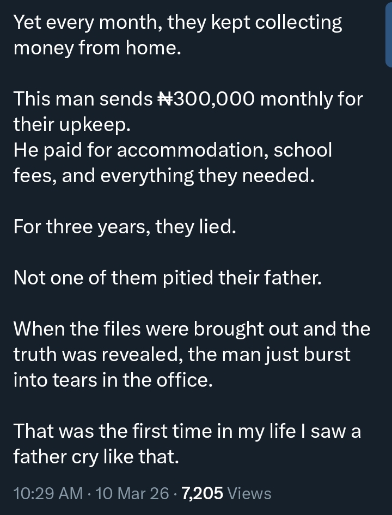The width and height of the screenshot is (392, 515).
Task: Click the 10:29 AM timestamp
Action: (x=47, y=493)
